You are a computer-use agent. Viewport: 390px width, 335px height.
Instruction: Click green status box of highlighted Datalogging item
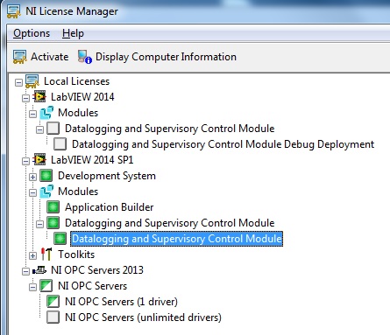[60, 239]
